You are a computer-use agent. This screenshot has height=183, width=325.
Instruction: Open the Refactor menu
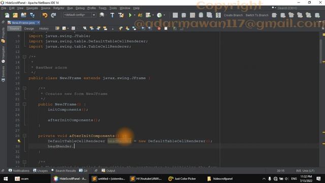point(59,8)
